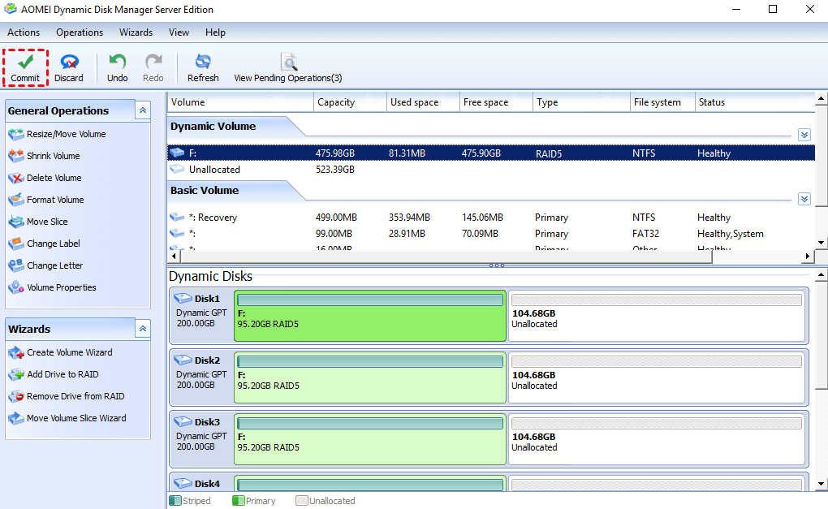Image resolution: width=828 pixels, height=509 pixels.
Task: Select Disk1 F: RAID5 partition block
Action: (x=369, y=317)
